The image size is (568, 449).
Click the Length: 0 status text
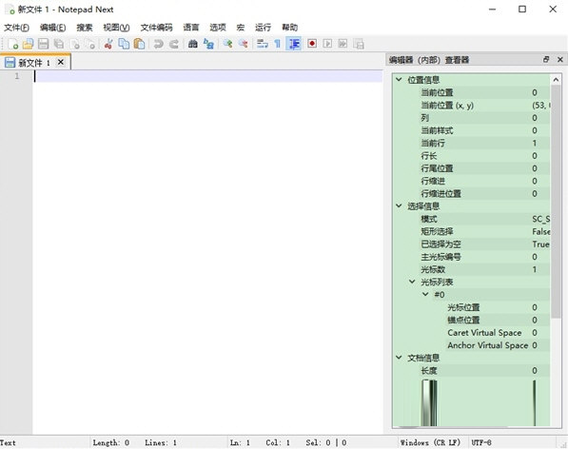(x=111, y=442)
